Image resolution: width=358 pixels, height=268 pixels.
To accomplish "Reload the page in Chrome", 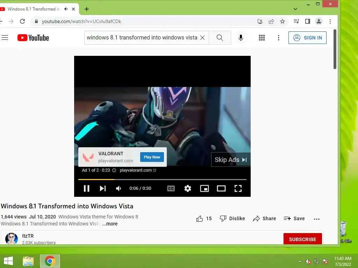I will coord(22,21).
